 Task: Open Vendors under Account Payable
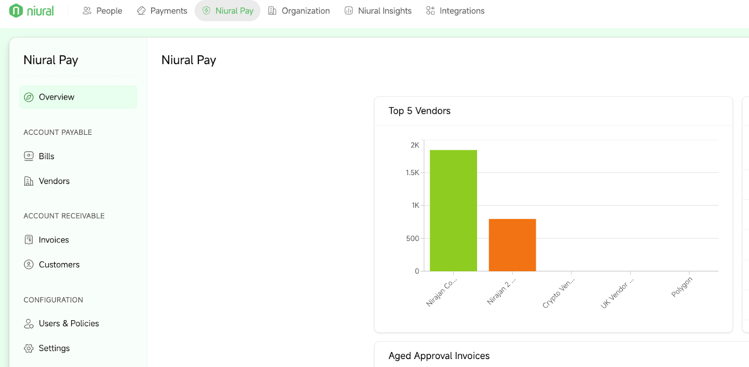[x=78, y=181]
